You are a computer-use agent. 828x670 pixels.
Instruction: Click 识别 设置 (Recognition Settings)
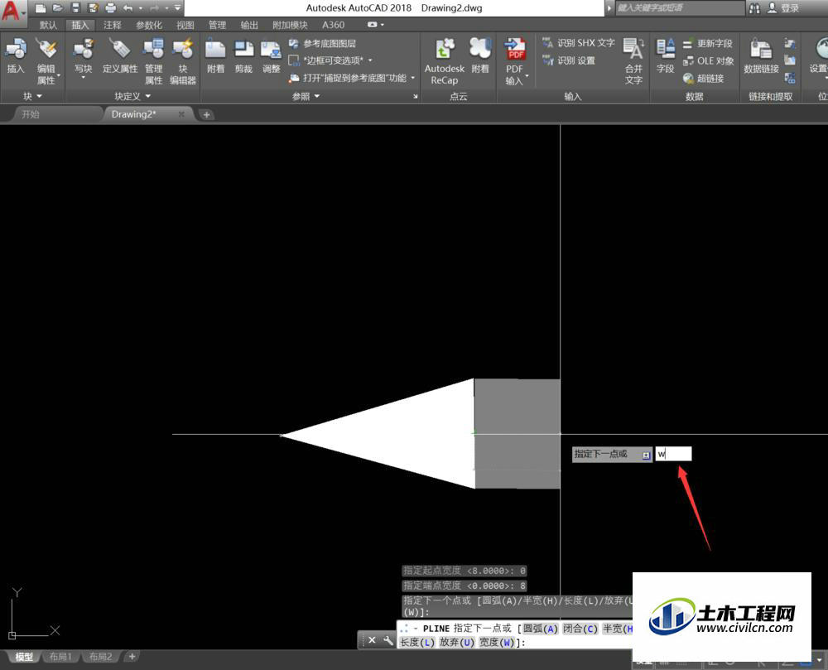click(x=569, y=60)
